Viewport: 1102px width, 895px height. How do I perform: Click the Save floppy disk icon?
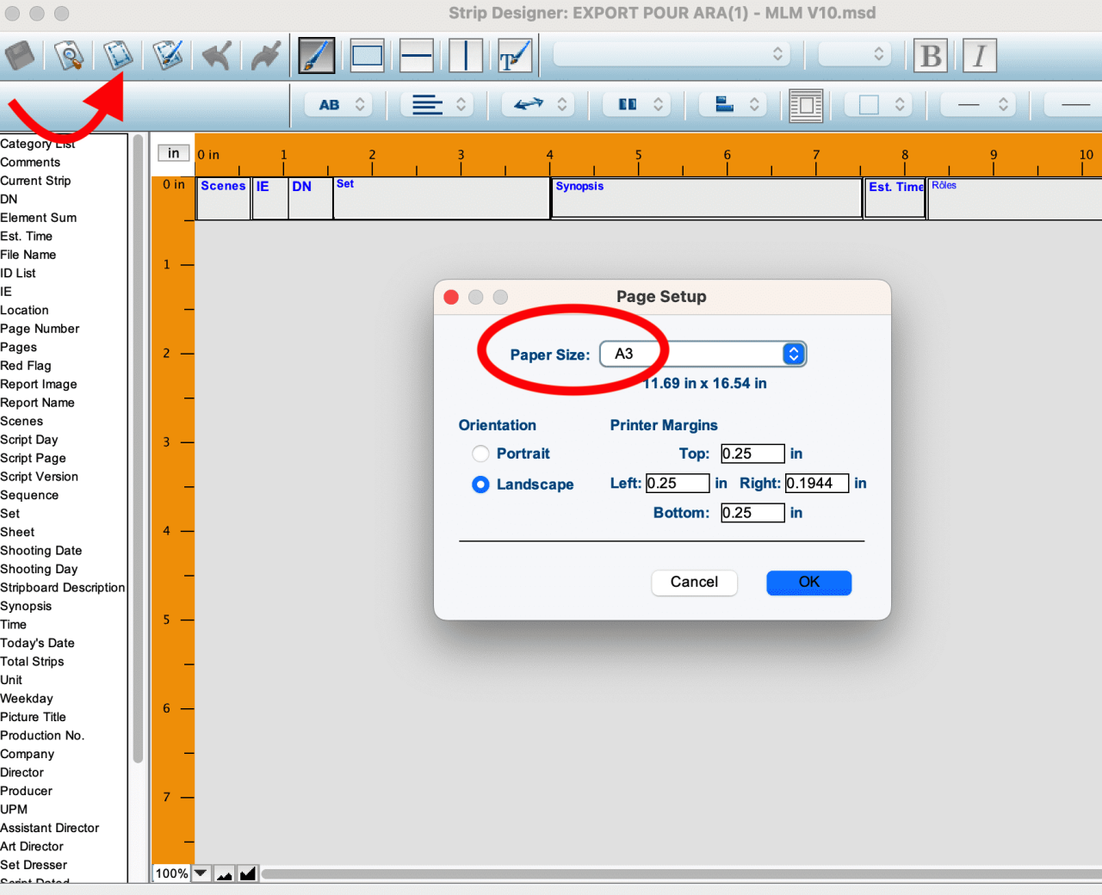point(20,56)
